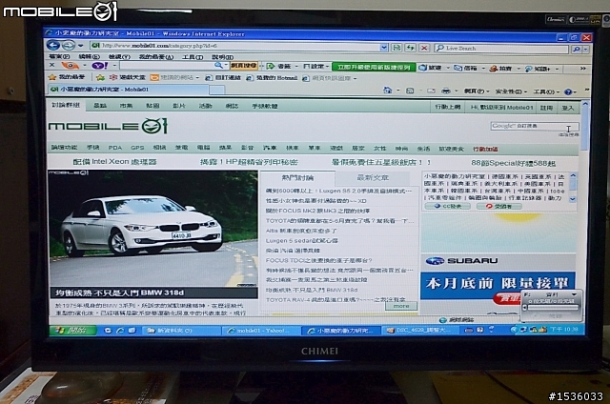Open the Live Search provider dropdown arrow
Viewport: 610px width, 404px height.
tap(585, 50)
